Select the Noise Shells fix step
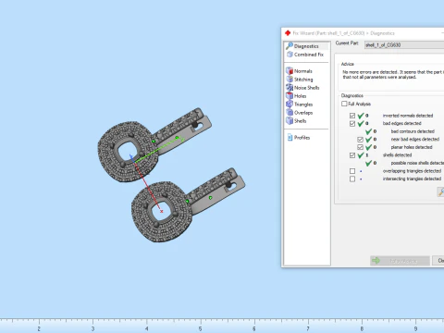Screen dimensions: 444x333 302,88
